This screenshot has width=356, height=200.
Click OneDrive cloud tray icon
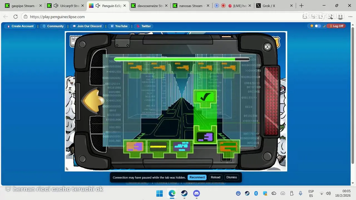pos(274,193)
